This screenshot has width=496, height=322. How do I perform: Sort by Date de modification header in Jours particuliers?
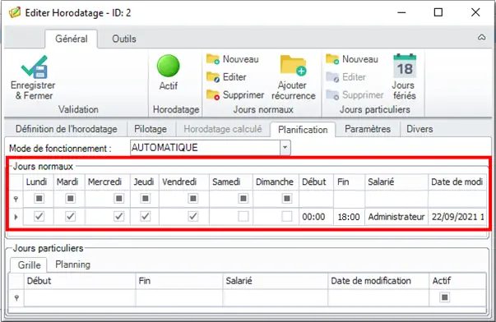[378, 281]
